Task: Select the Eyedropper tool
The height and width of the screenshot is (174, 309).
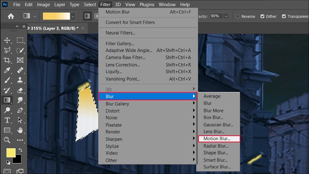Action: (7, 70)
